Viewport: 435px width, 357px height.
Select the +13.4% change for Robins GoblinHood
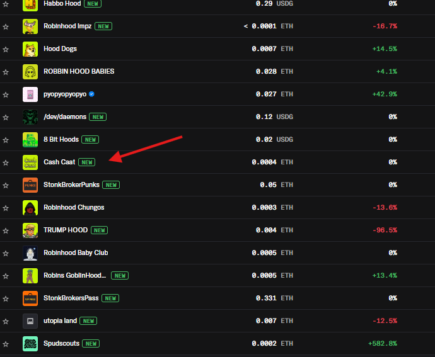point(385,276)
